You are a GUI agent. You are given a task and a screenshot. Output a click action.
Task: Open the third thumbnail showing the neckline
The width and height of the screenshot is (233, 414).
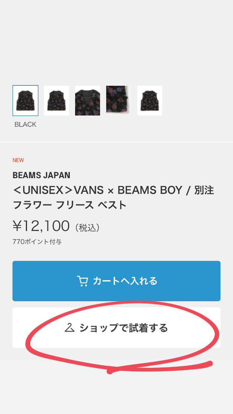[x=88, y=101]
